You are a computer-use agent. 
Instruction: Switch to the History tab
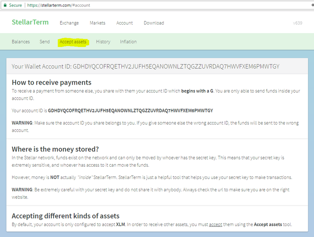tap(103, 42)
